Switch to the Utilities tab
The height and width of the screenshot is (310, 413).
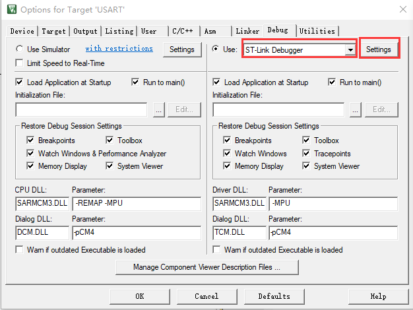(317, 31)
